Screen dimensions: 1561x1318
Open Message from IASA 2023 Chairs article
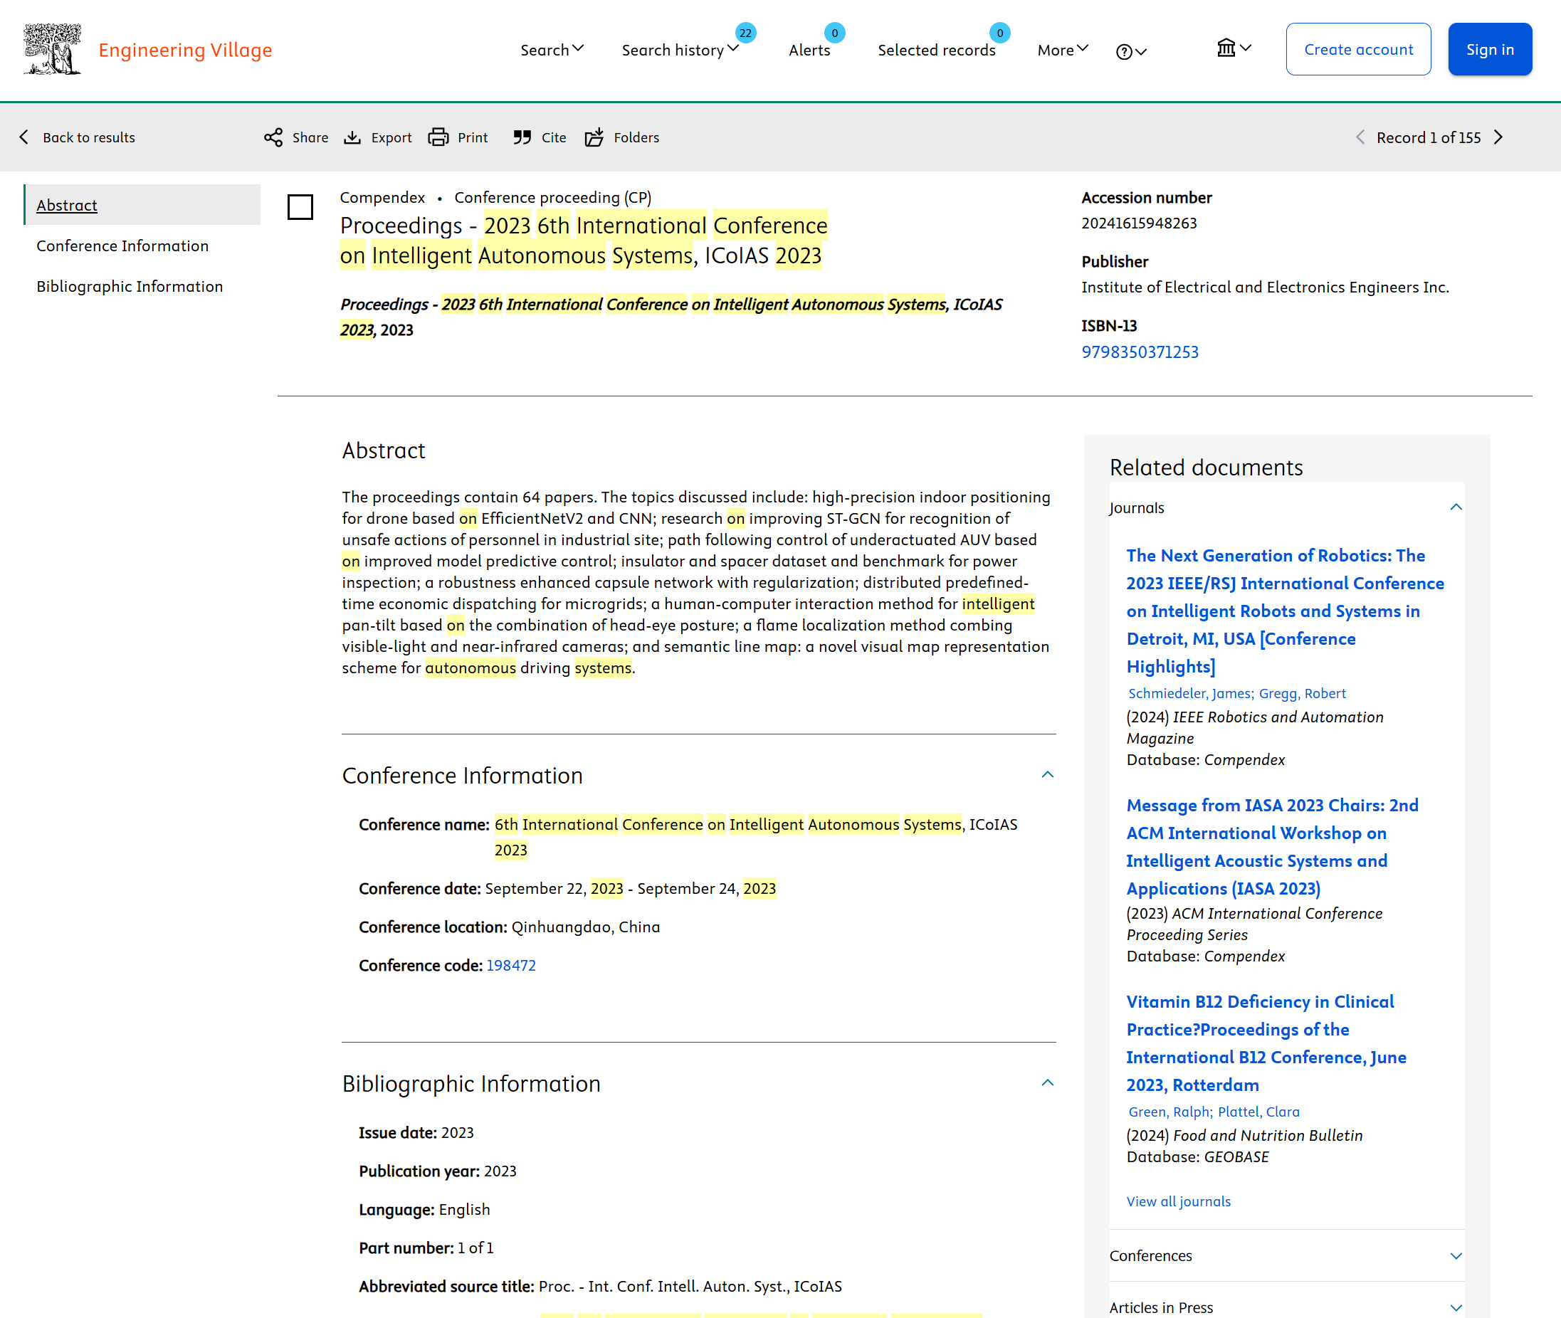click(x=1272, y=847)
